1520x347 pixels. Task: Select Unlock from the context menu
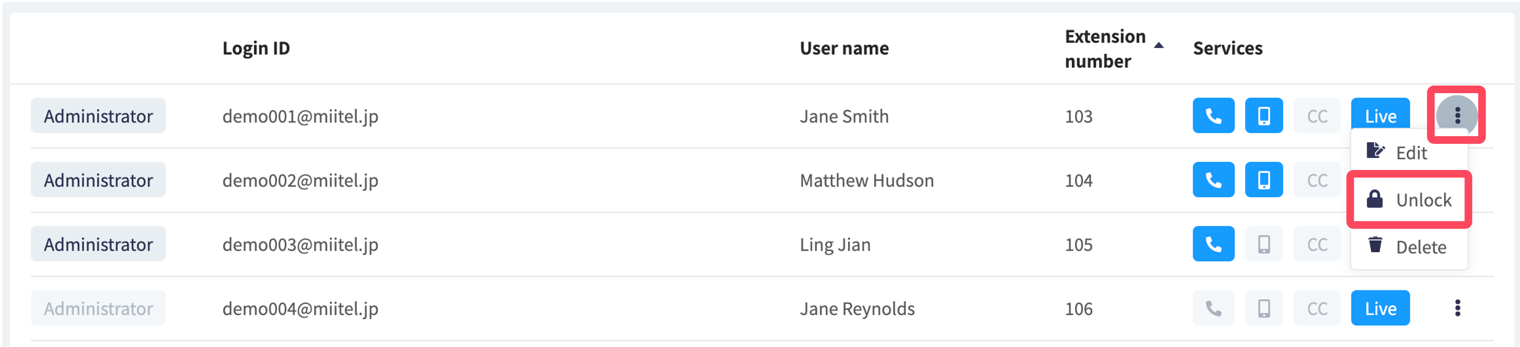coord(1408,200)
